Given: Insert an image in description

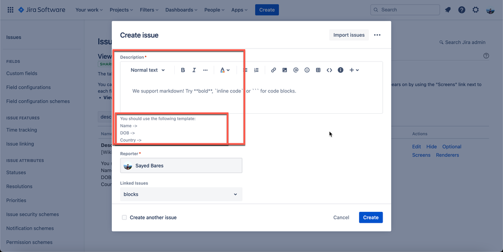Looking at the screenshot, I should coord(284,70).
